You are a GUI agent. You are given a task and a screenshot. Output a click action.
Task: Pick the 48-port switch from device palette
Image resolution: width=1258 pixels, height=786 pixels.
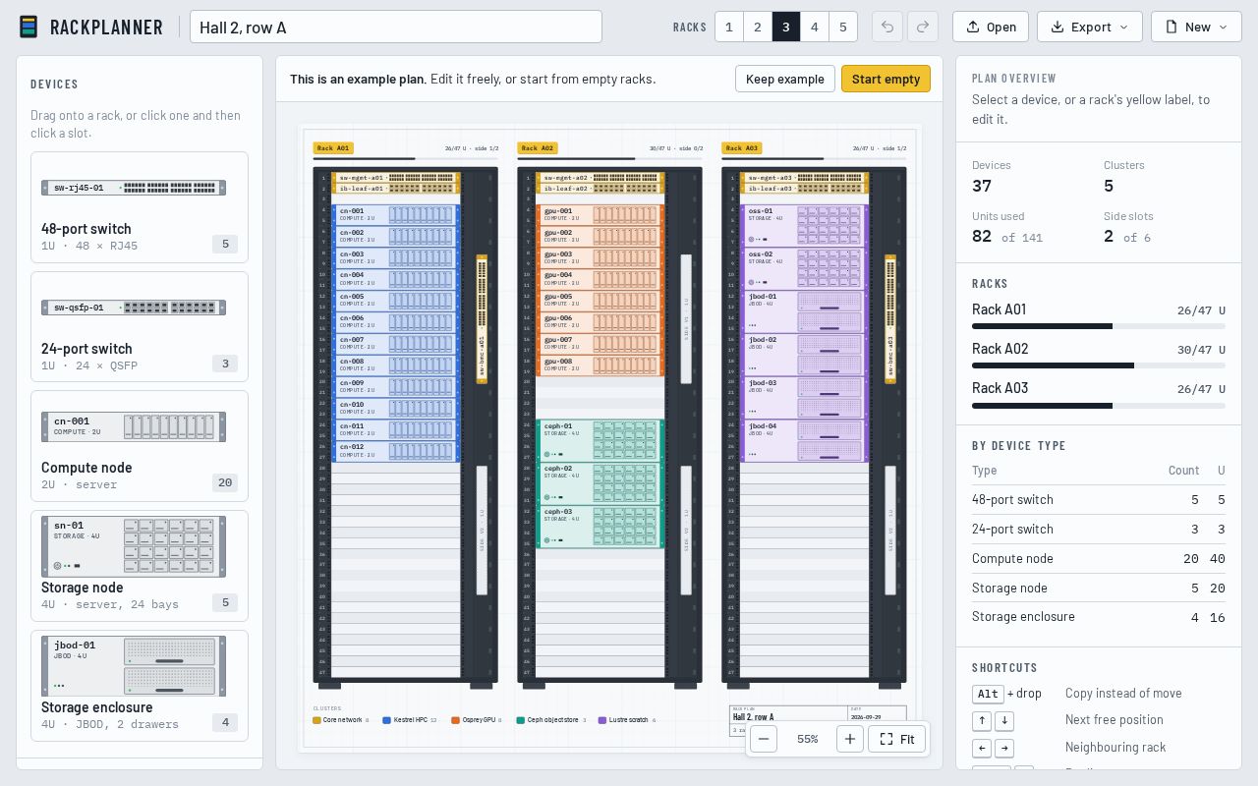coord(140,207)
